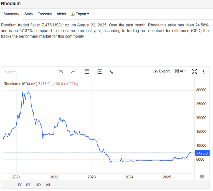Viewport: 213px width, 191px height.
Task: Click the 2025 x-axis label
Action: (x=167, y=177)
